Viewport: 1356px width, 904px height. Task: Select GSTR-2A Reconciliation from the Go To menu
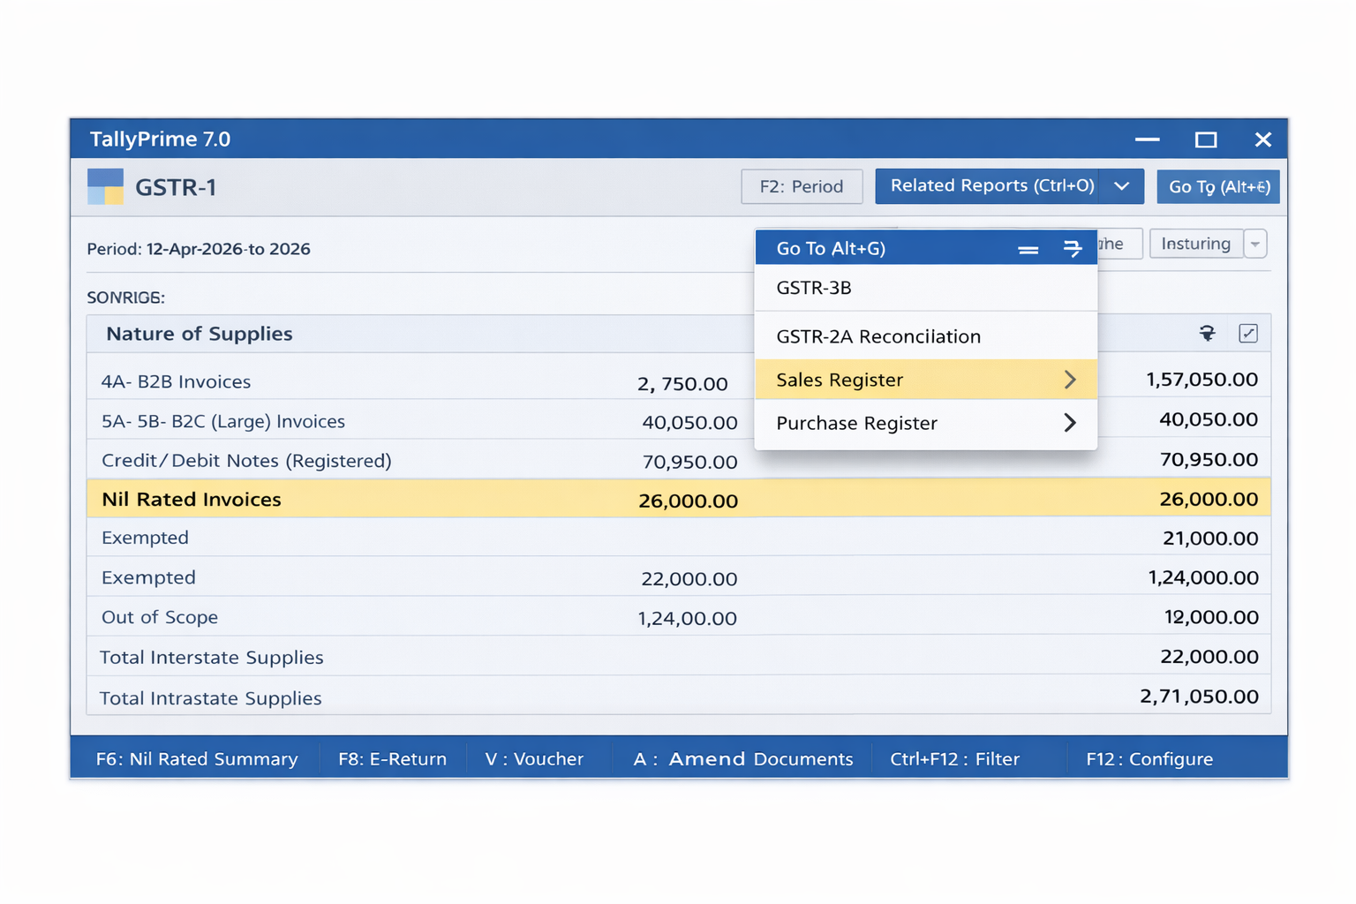point(878,336)
